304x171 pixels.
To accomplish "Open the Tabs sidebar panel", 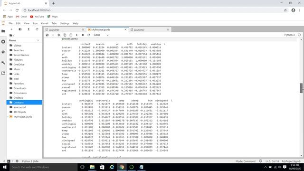I will point(3,73).
